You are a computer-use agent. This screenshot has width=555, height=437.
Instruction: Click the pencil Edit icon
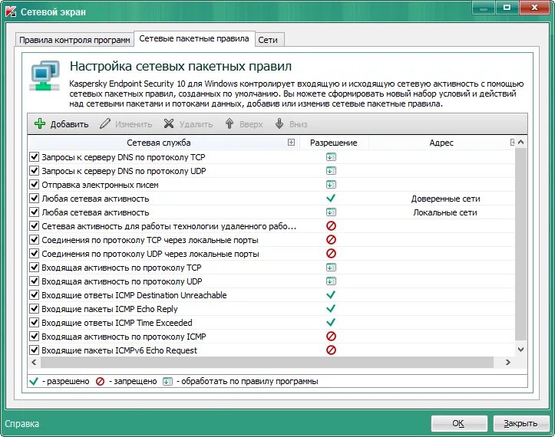[105, 123]
